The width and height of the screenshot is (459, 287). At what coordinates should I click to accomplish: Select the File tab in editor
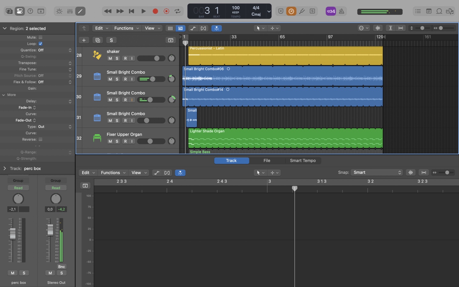(x=267, y=161)
